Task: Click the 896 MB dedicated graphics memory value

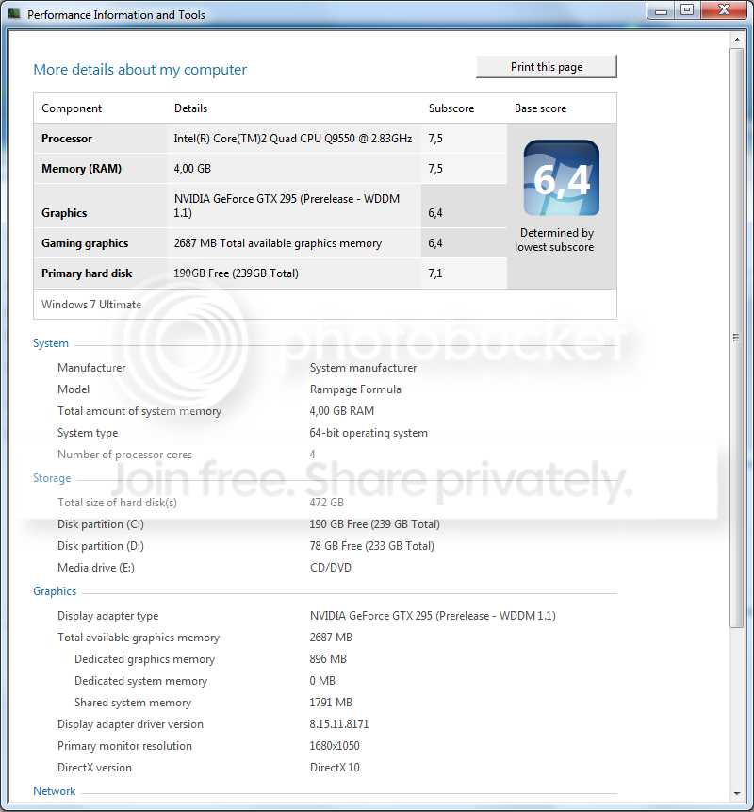Action: pos(328,658)
